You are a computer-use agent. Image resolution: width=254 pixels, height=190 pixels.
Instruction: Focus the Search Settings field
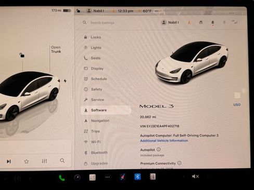tap(103, 23)
